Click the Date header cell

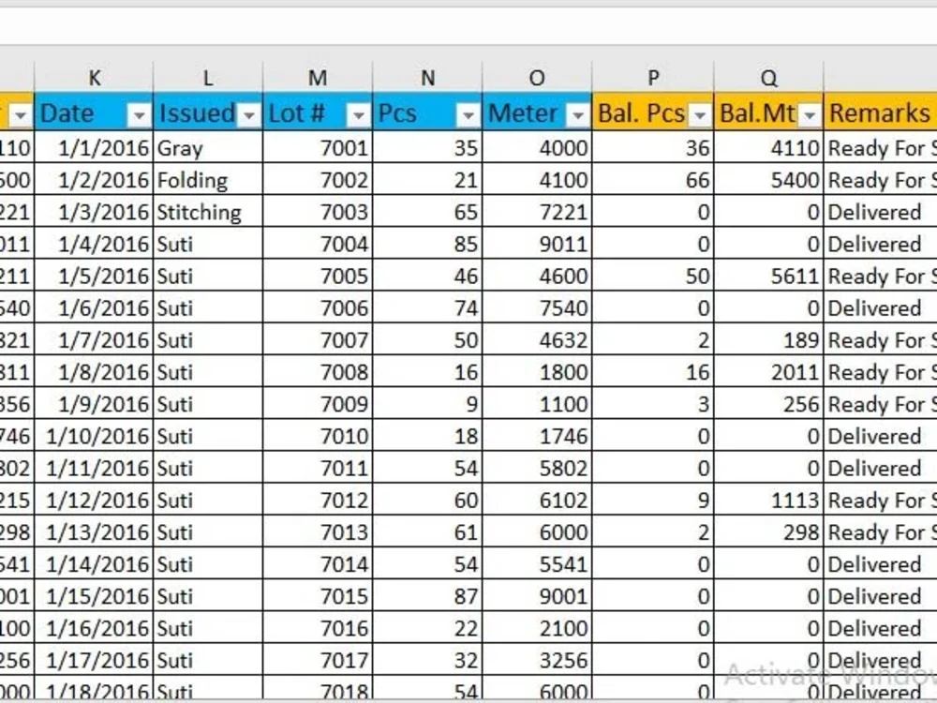[x=94, y=112]
